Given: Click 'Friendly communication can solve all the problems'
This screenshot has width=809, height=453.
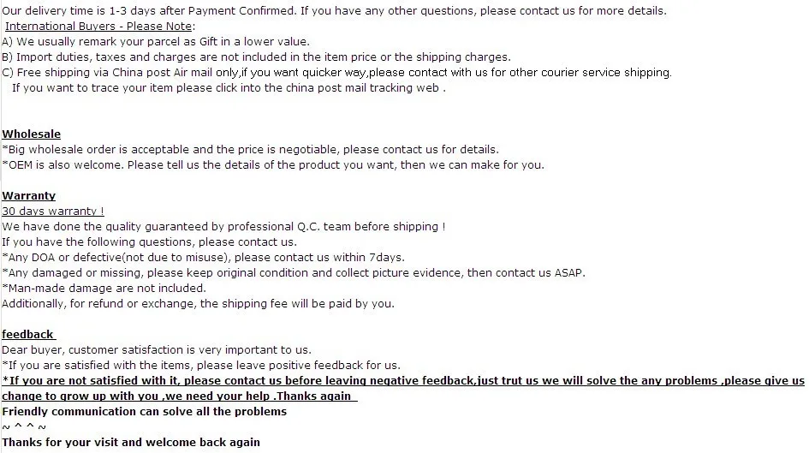Looking at the screenshot, I should tap(144, 412).
